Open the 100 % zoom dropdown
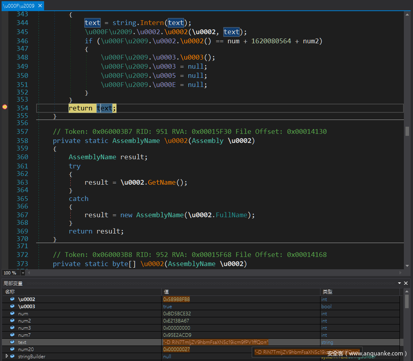Screen dimensions: 413x361 (x=23, y=273)
